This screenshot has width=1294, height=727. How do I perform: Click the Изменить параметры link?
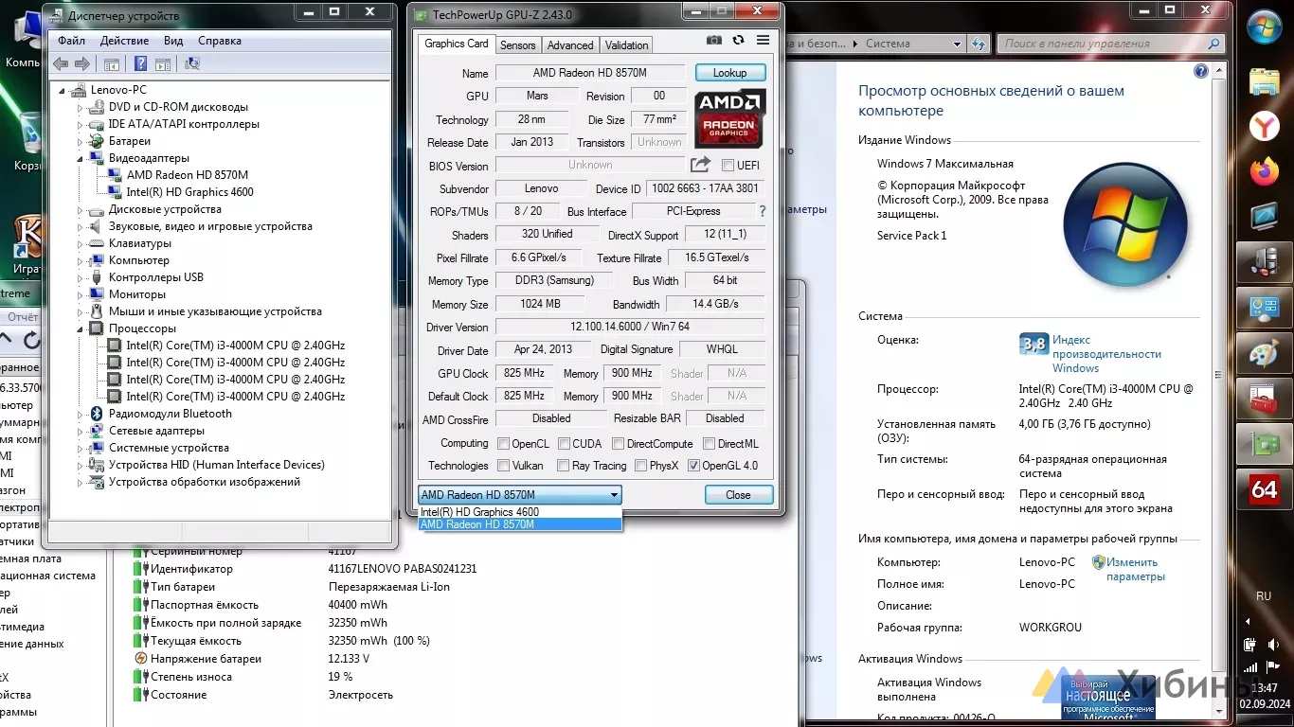(x=1135, y=569)
